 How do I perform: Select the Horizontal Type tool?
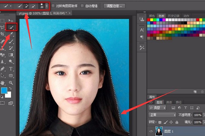[11, 69]
